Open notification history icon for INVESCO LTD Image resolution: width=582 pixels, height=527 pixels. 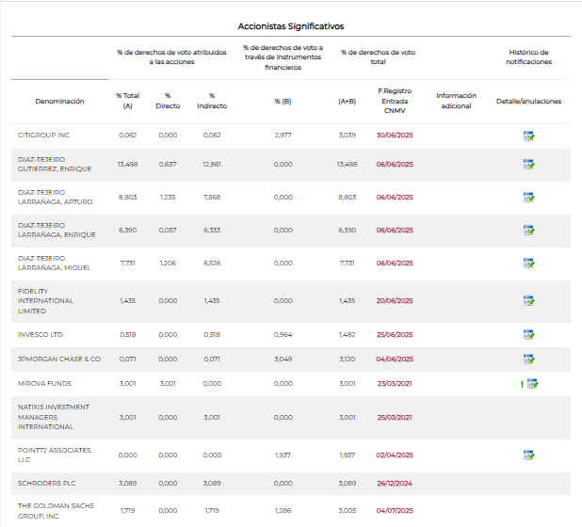pos(528,334)
